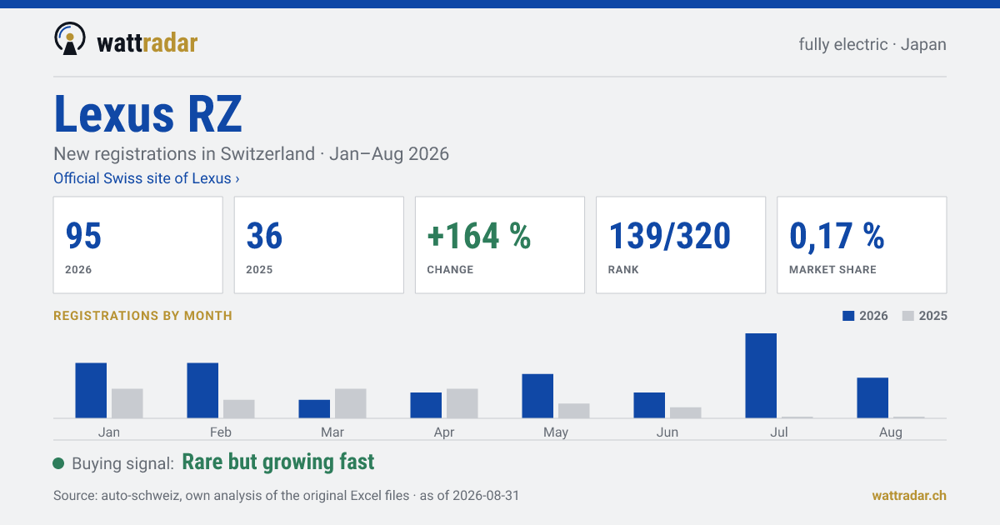Visit the wattradar.ch link in the footer
1000x525 pixels.
[x=909, y=495]
